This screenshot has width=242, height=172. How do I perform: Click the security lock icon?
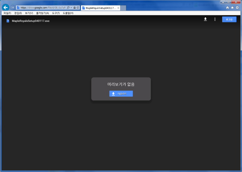pos(75,8)
